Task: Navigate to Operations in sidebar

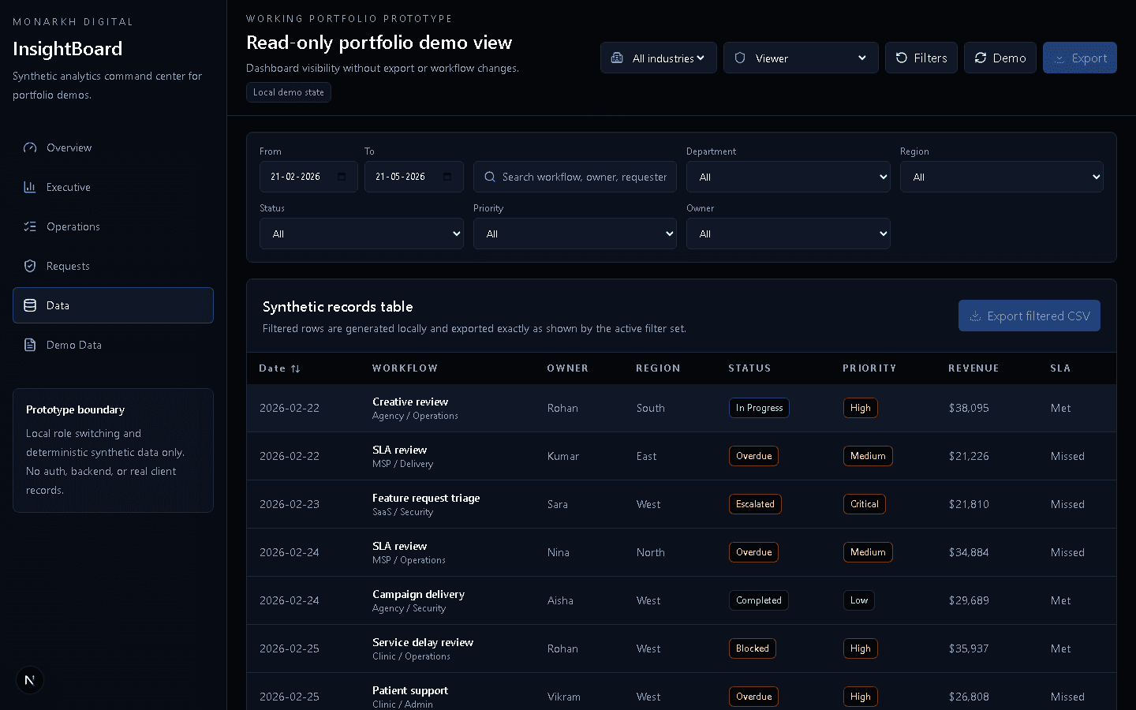Action: (113, 226)
